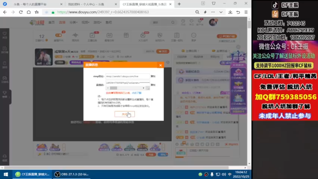Expand the toolbar chevron dropdown
The image size is (318, 179).
(221, 12)
